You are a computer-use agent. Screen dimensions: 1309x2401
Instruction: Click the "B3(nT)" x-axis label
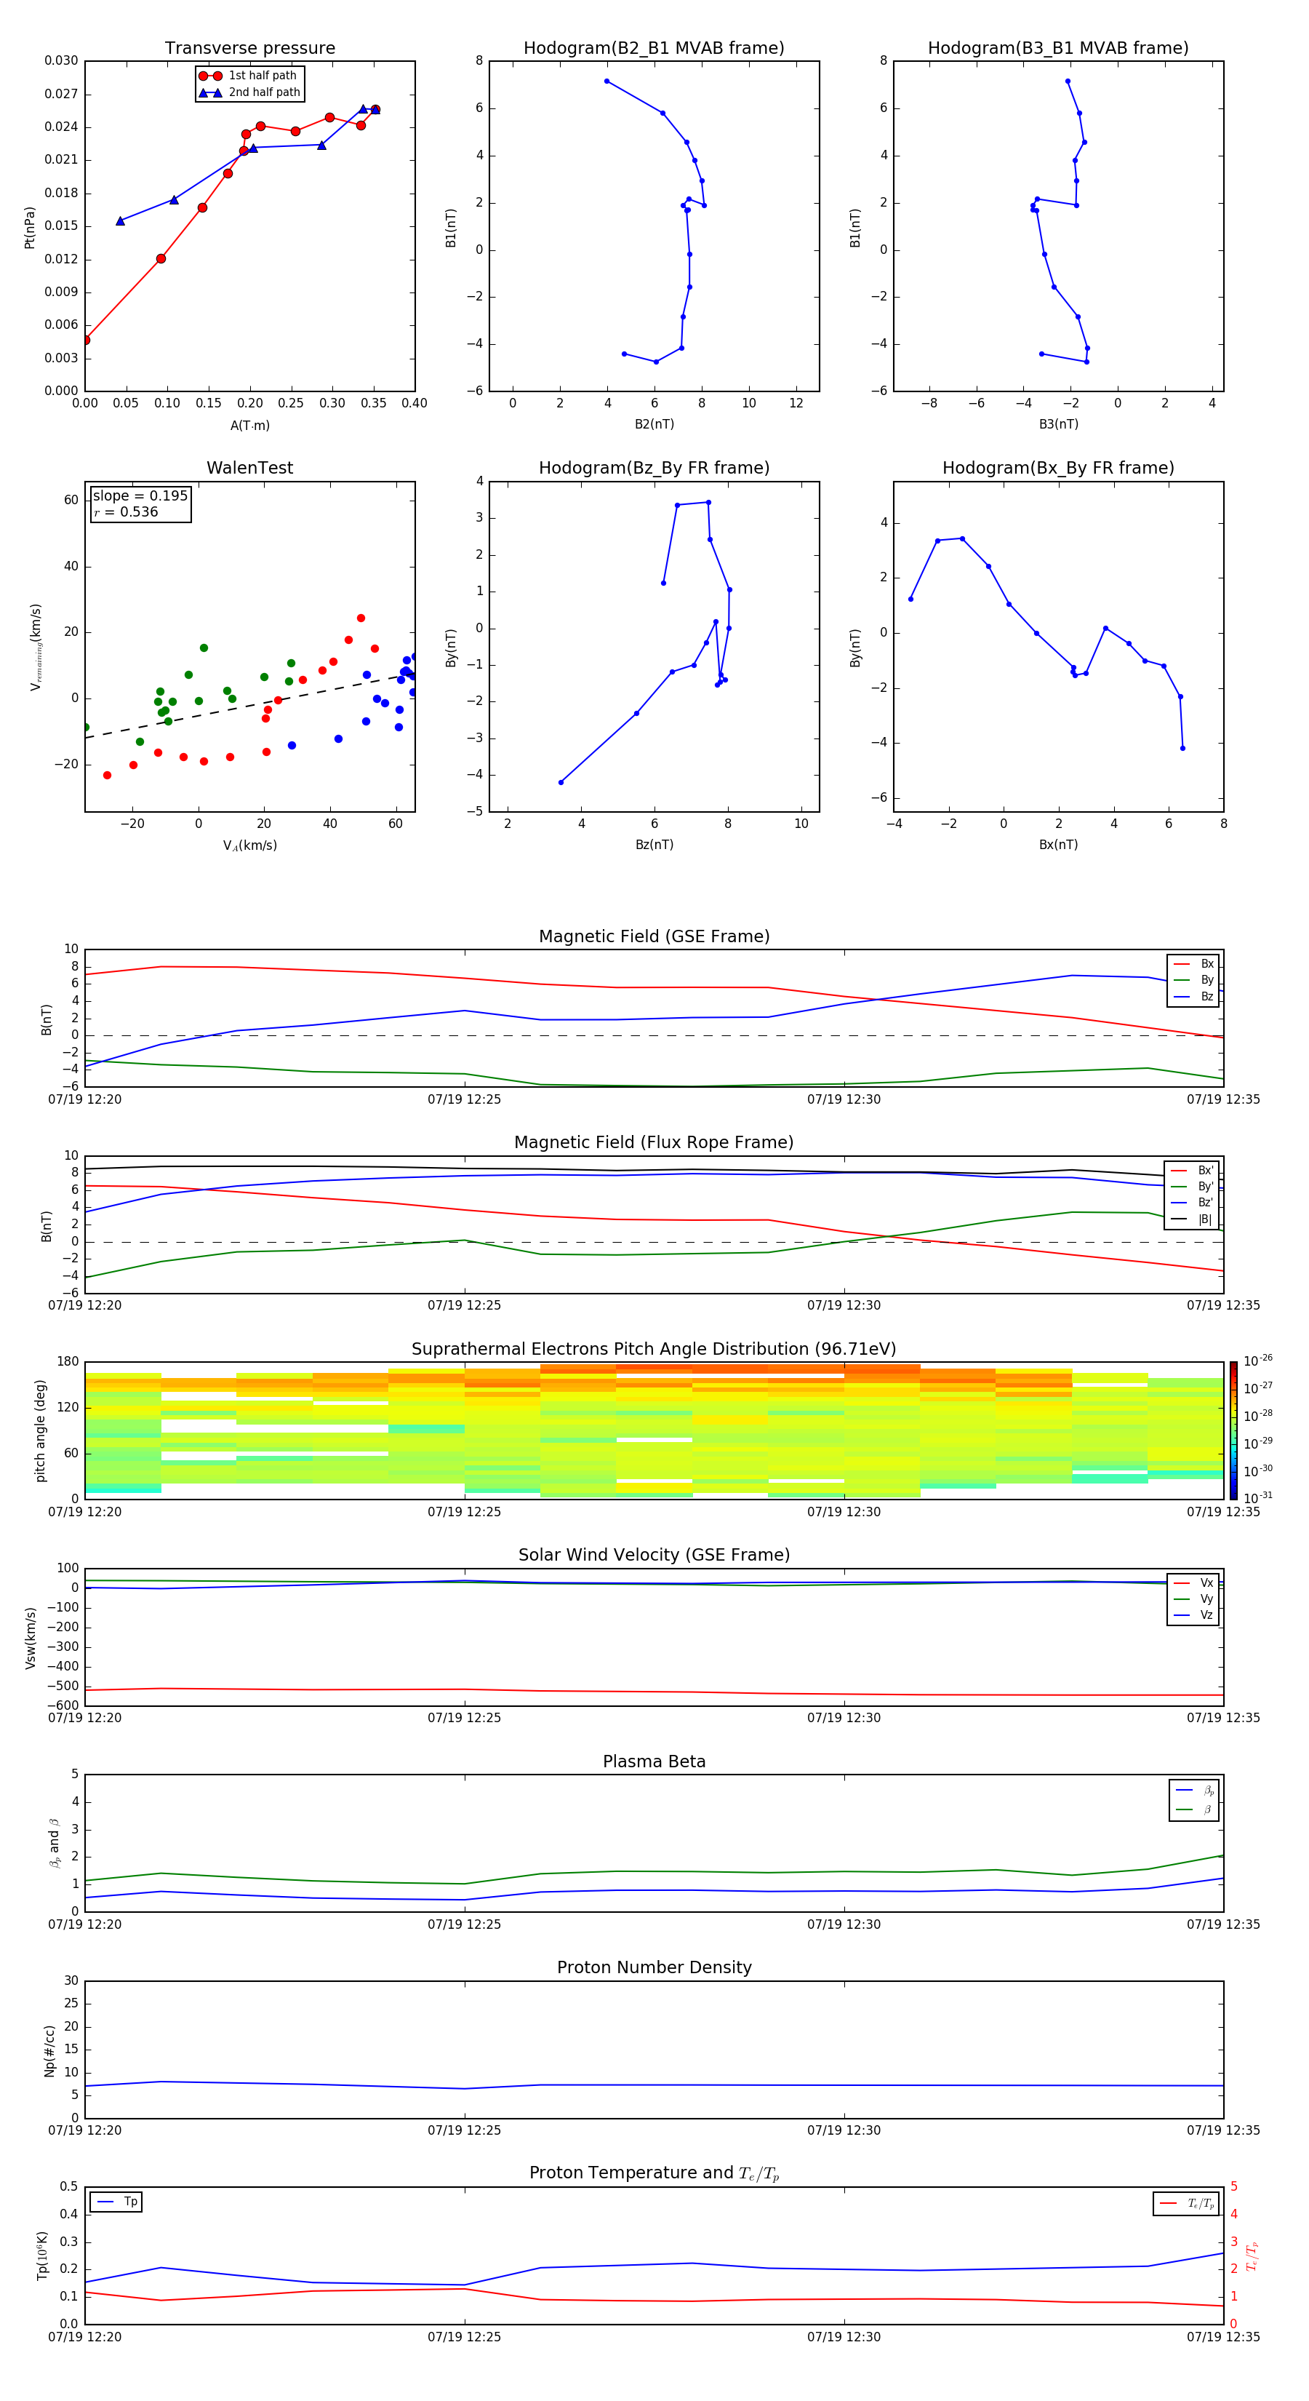1058,424
